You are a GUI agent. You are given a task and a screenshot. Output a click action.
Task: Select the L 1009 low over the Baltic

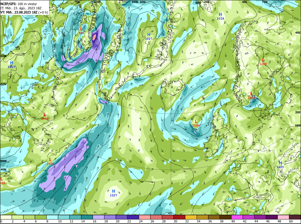tap(251, 96)
